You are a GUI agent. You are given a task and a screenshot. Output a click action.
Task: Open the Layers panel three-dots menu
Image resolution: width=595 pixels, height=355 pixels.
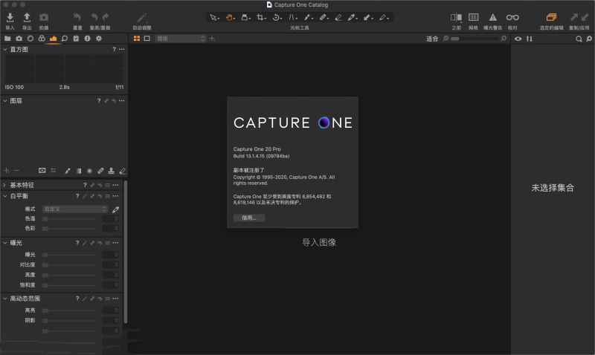[x=121, y=101]
